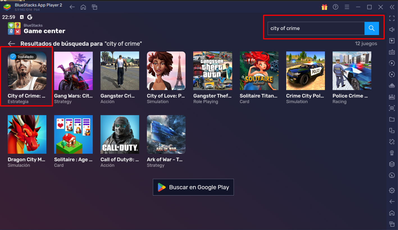Click sidebar back arrow icon
Screen dimensions: 398x230
coord(392,202)
